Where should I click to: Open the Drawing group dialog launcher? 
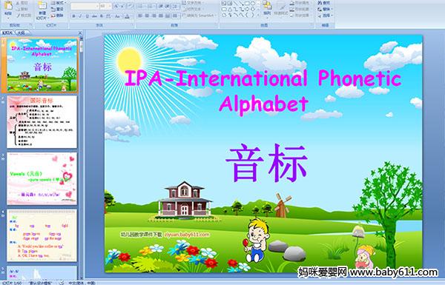pos(311,24)
